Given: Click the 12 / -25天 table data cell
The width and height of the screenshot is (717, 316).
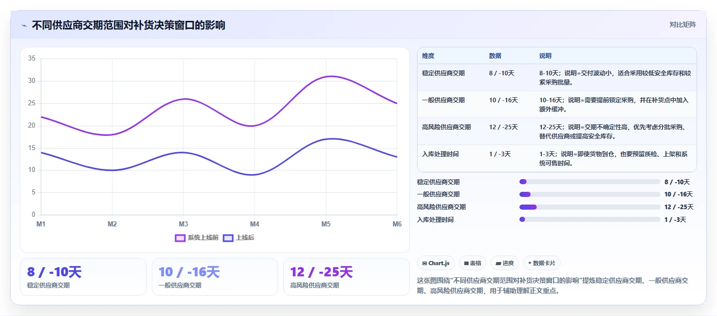Looking at the screenshot, I should point(504,127).
